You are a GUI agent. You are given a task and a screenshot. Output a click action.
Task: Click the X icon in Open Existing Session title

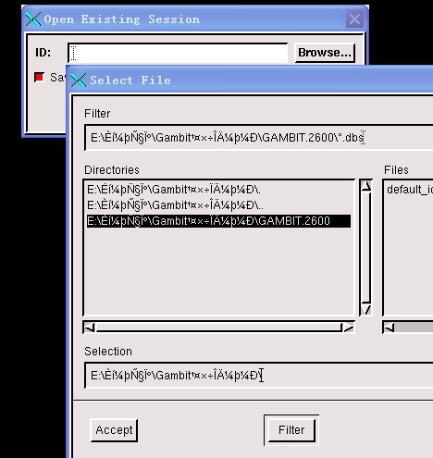[33, 19]
